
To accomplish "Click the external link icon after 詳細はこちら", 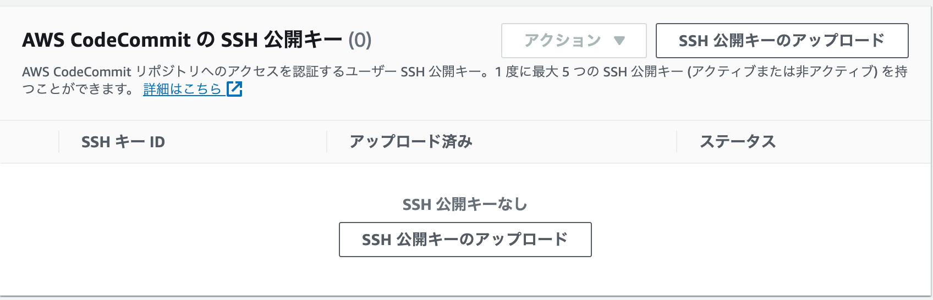I will [x=234, y=89].
